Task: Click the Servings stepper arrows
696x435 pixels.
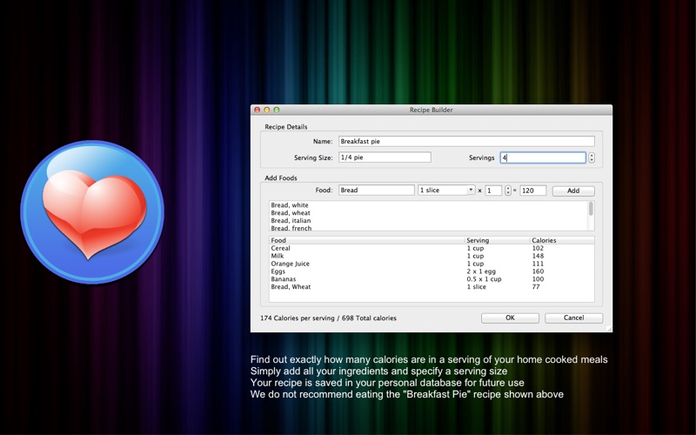Action: (592, 158)
